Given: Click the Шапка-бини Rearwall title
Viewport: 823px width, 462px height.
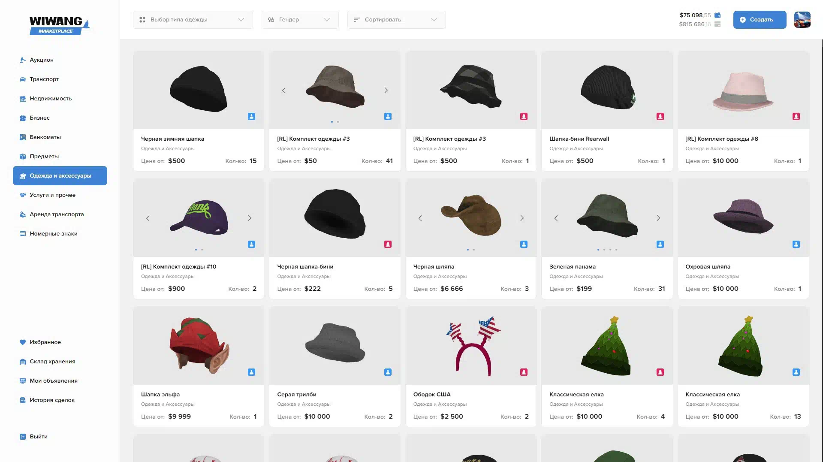Looking at the screenshot, I should [579, 139].
